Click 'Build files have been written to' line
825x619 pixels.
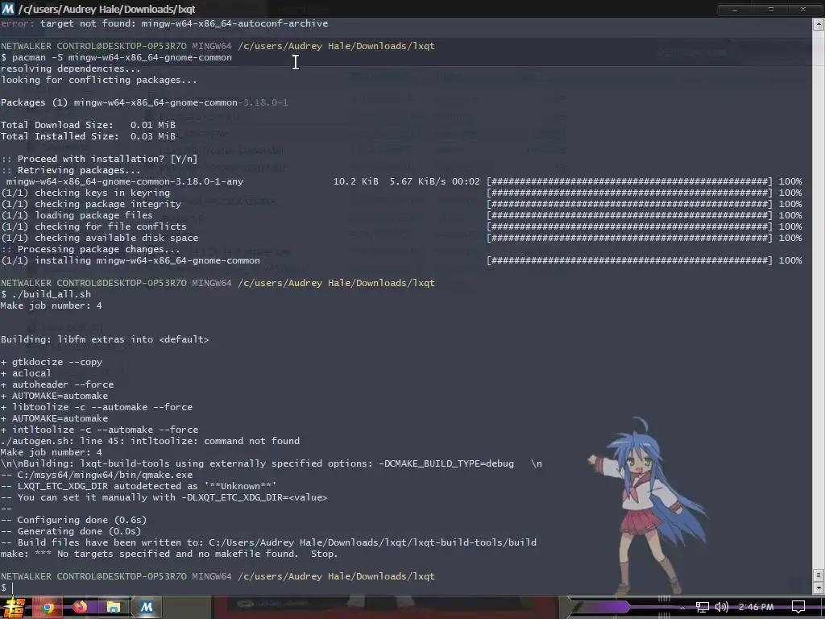[268, 542]
